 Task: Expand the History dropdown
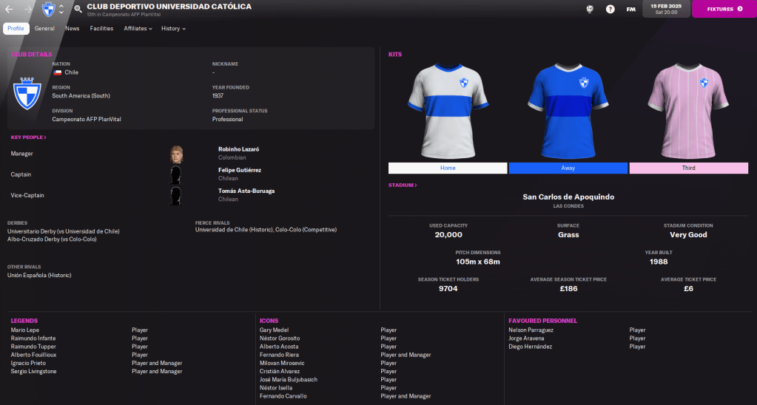(x=173, y=29)
